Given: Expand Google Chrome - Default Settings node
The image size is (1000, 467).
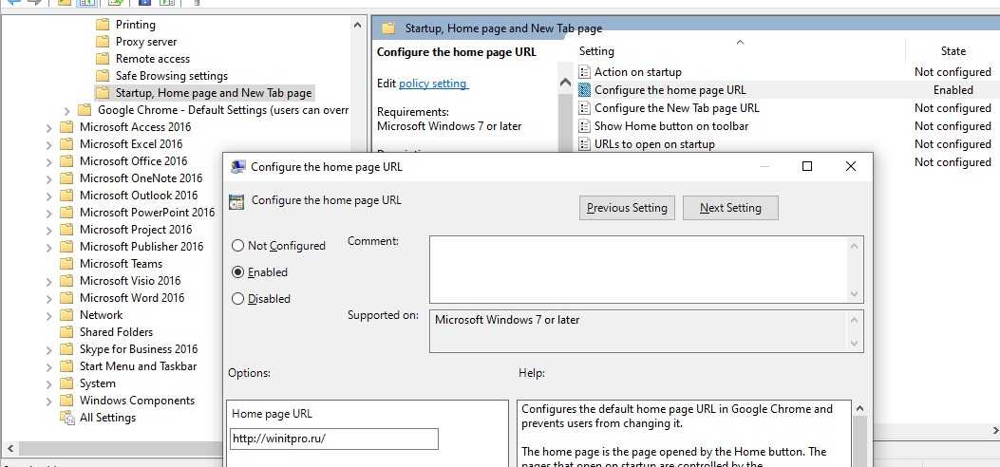Looking at the screenshot, I should click(x=66, y=110).
